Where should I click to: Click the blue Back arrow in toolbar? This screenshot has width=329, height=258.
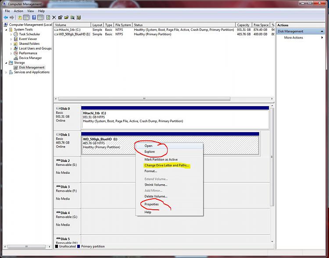(6, 18)
